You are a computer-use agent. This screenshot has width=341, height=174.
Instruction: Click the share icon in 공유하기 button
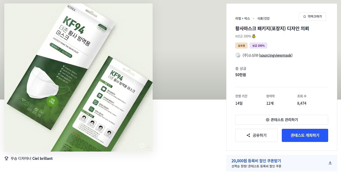click(x=248, y=135)
